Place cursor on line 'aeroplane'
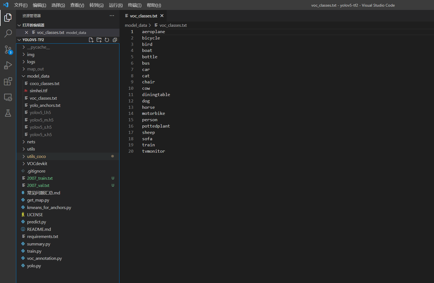Screen dimensions: 434x283 [x=154, y=32]
